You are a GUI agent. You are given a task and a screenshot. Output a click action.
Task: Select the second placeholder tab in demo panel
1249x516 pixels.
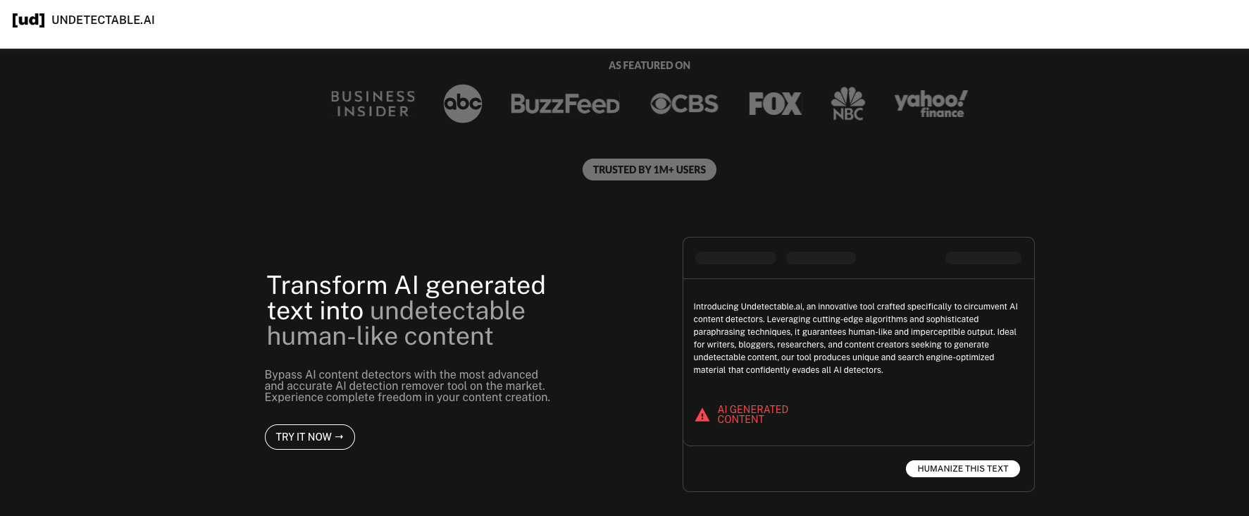tap(821, 258)
